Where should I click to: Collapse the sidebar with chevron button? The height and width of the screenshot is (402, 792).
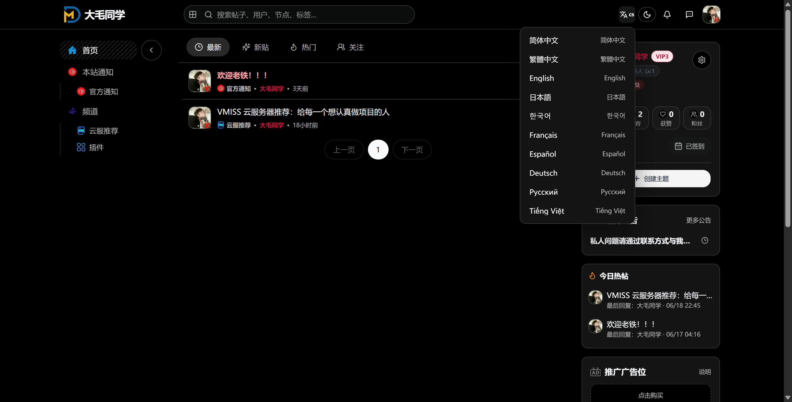tap(151, 50)
